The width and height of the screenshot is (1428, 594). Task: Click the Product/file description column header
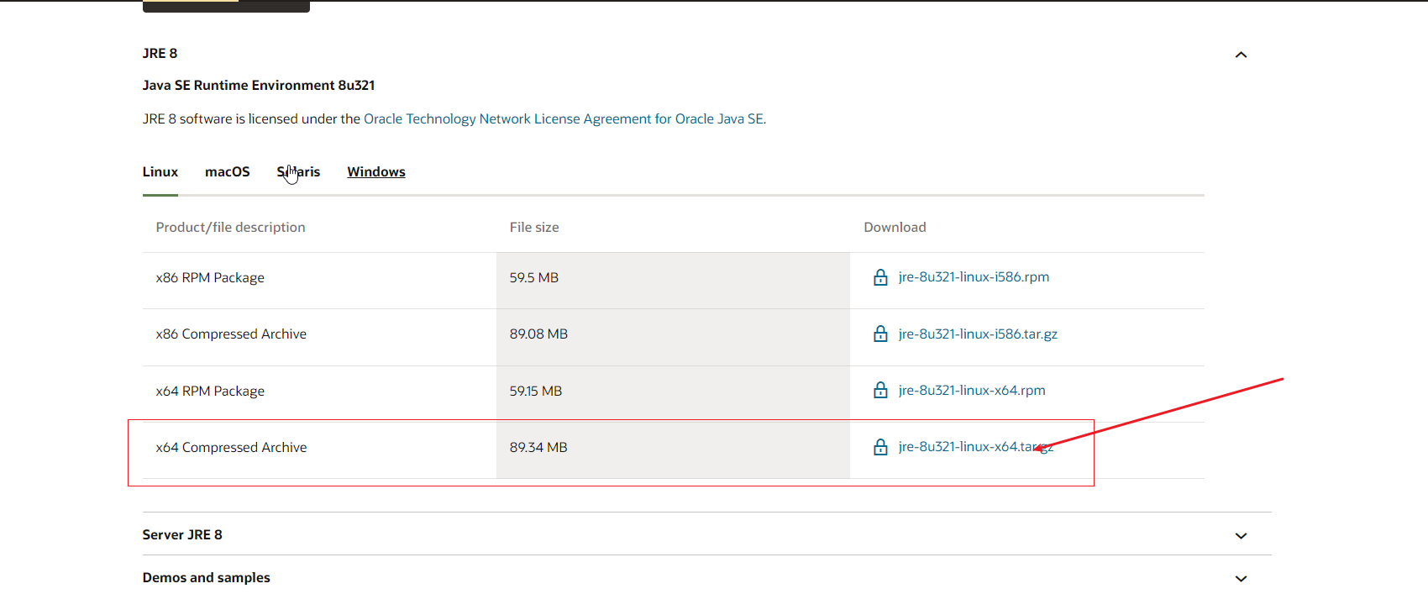coord(230,227)
